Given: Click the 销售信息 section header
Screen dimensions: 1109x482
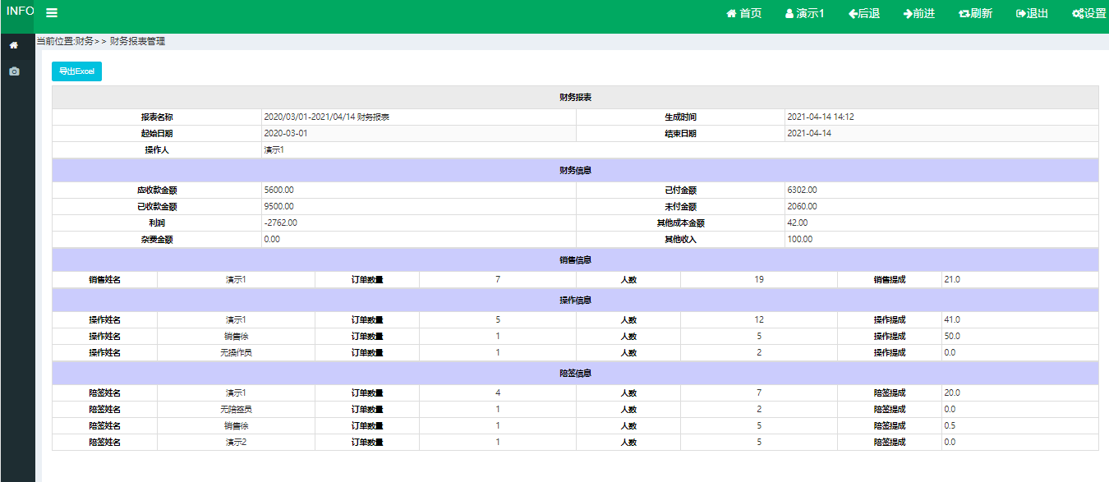Looking at the screenshot, I should tap(575, 259).
